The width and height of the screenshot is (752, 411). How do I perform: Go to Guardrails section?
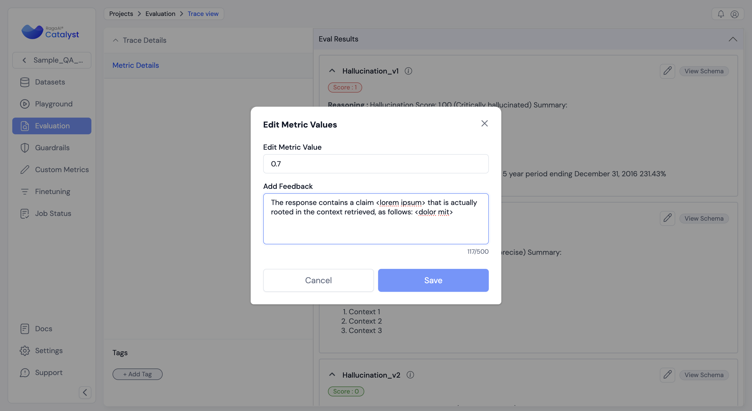pos(52,148)
